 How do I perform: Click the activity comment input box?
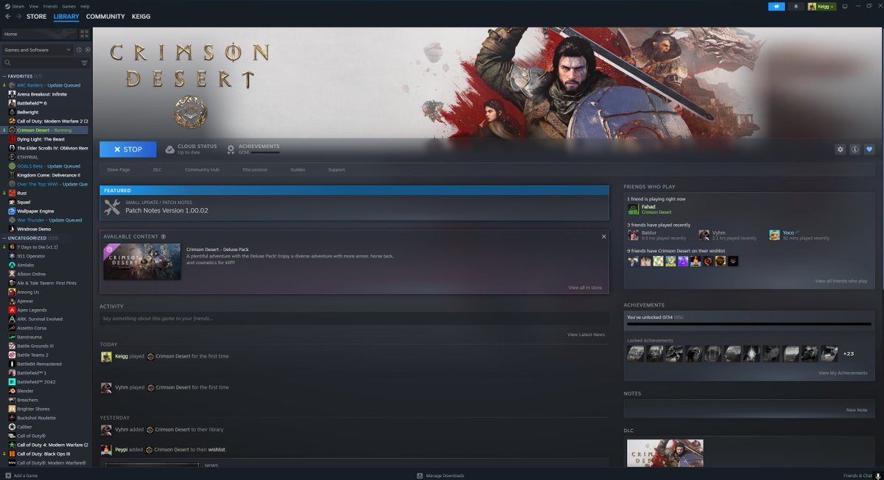(354, 319)
